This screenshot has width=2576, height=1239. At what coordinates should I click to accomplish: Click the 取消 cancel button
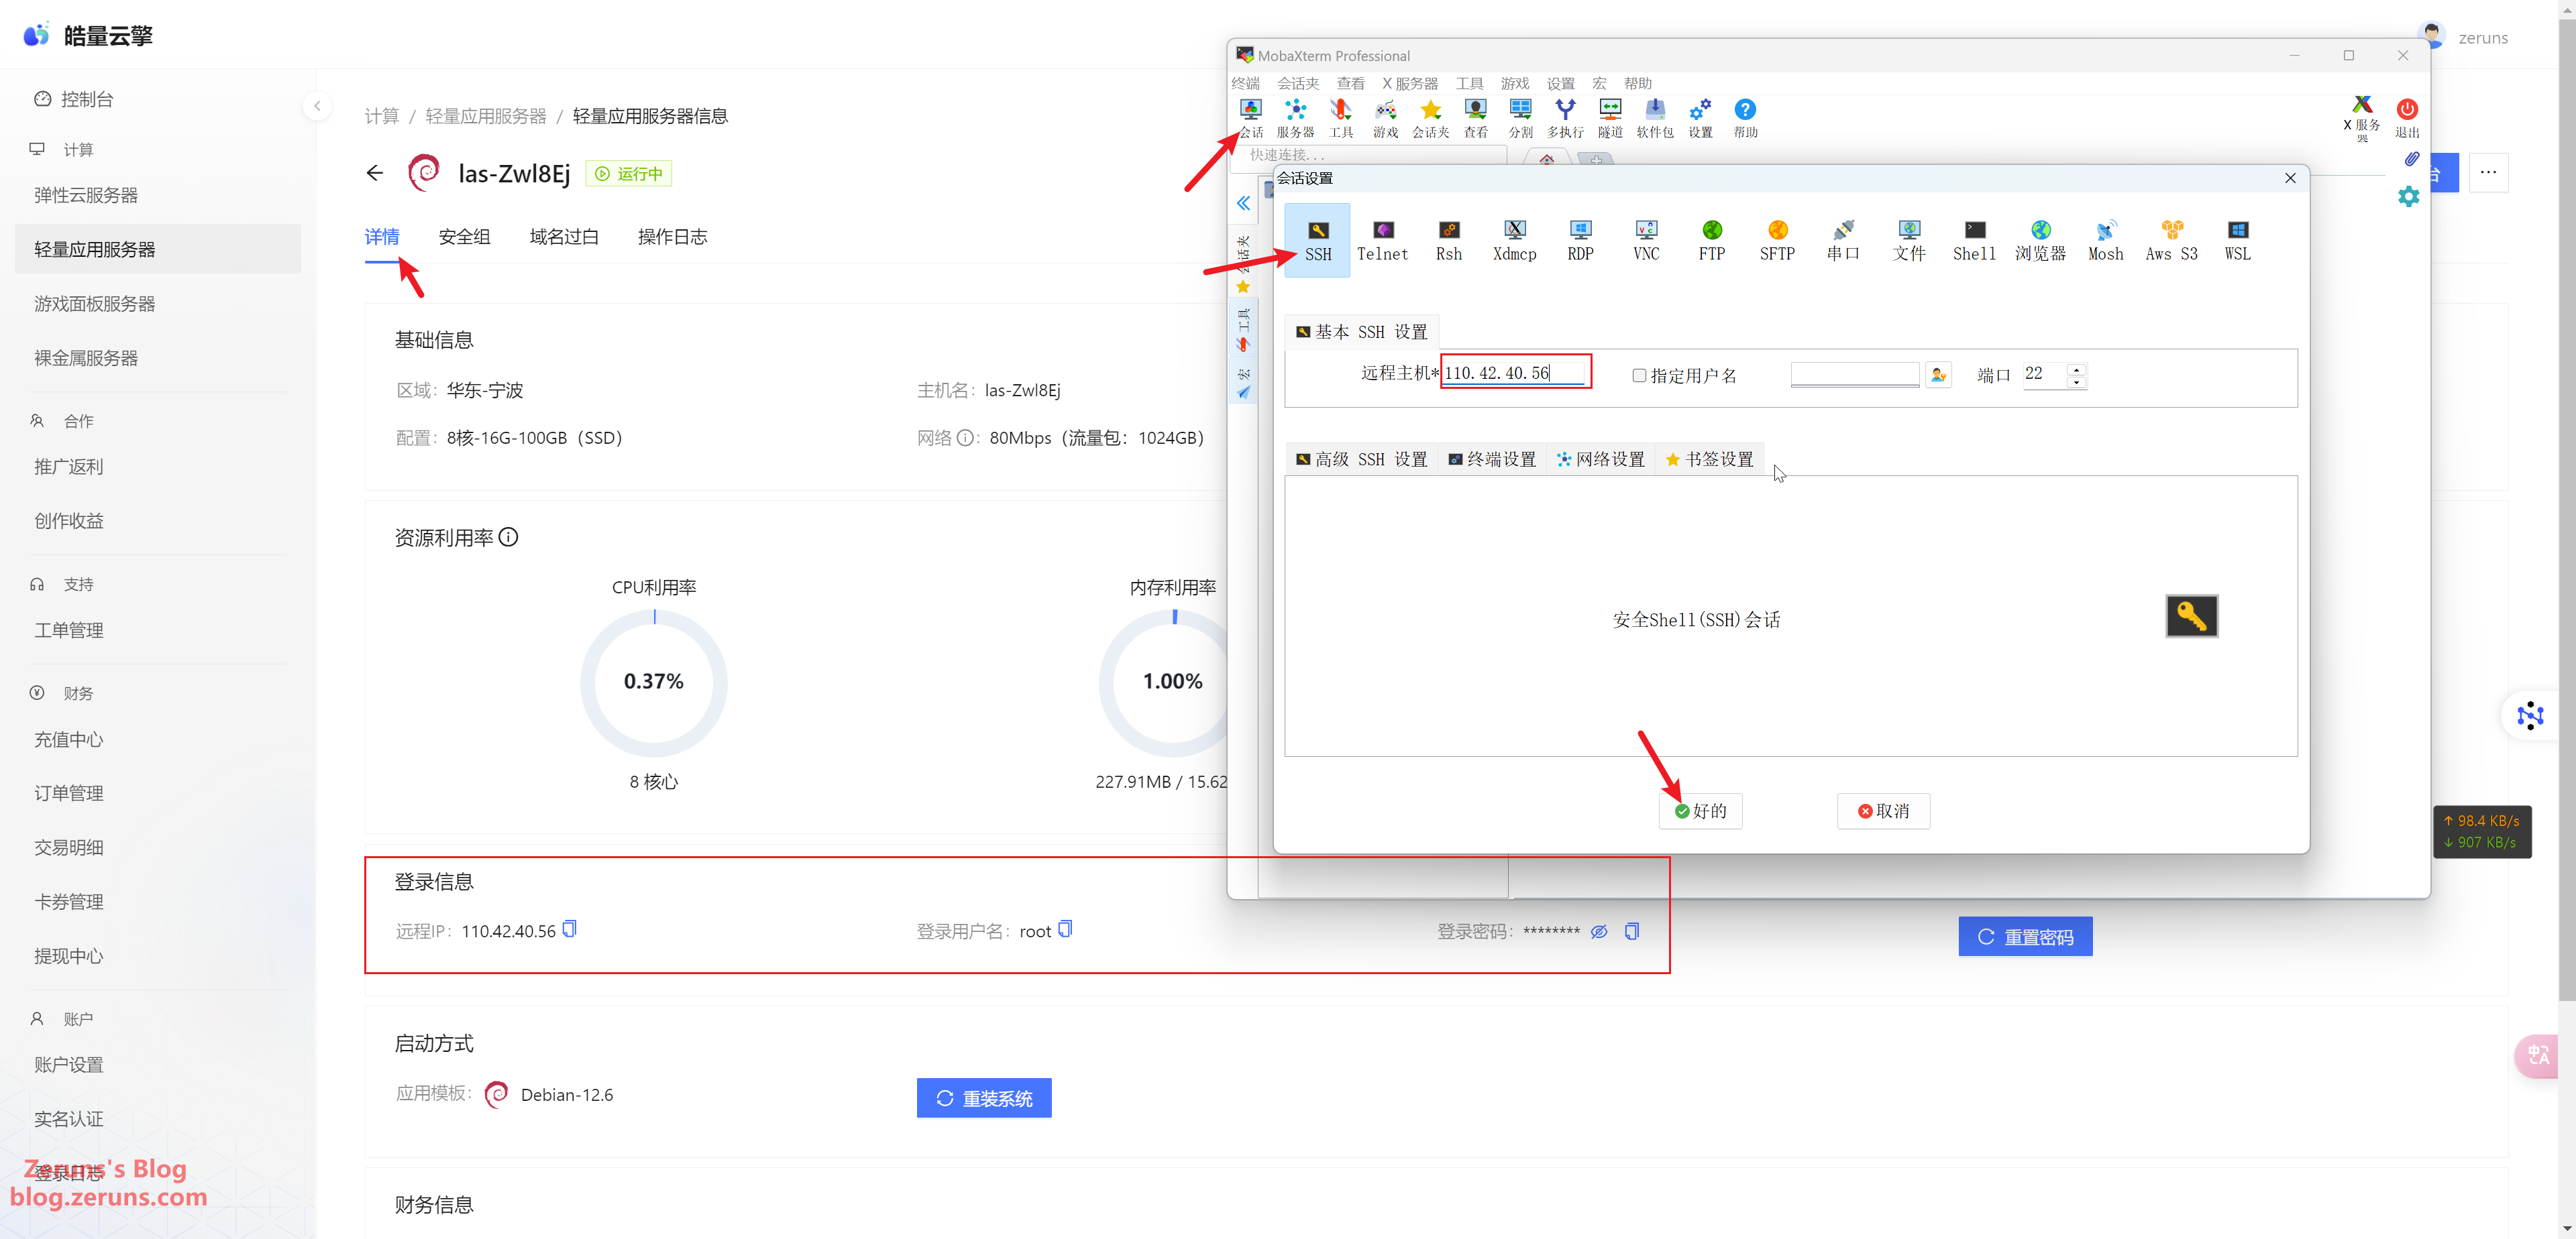(1883, 811)
